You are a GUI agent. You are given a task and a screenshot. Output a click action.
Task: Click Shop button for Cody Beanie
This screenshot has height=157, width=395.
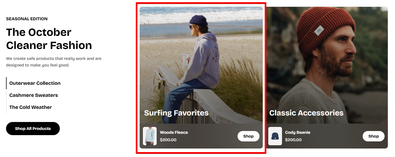coord(373,136)
